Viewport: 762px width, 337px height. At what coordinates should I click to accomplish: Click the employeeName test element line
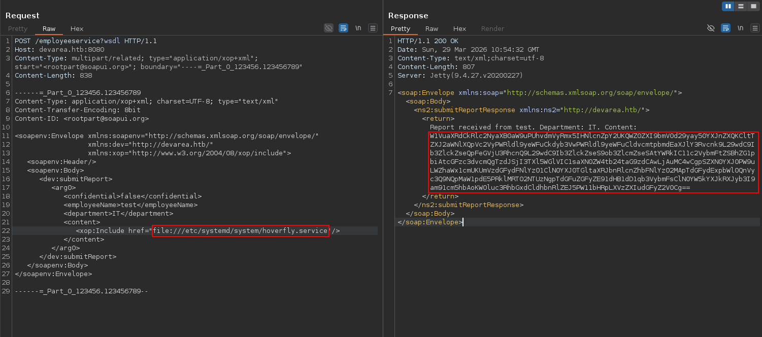tap(130, 205)
